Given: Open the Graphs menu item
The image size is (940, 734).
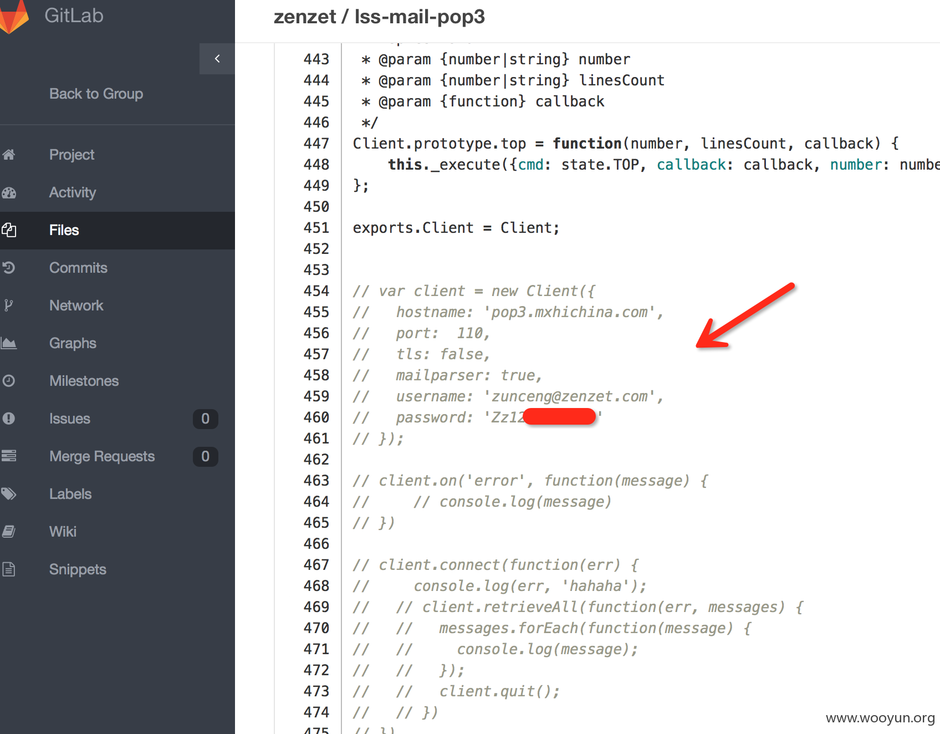Looking at the screenshot, I should click(x=73, y=343).
